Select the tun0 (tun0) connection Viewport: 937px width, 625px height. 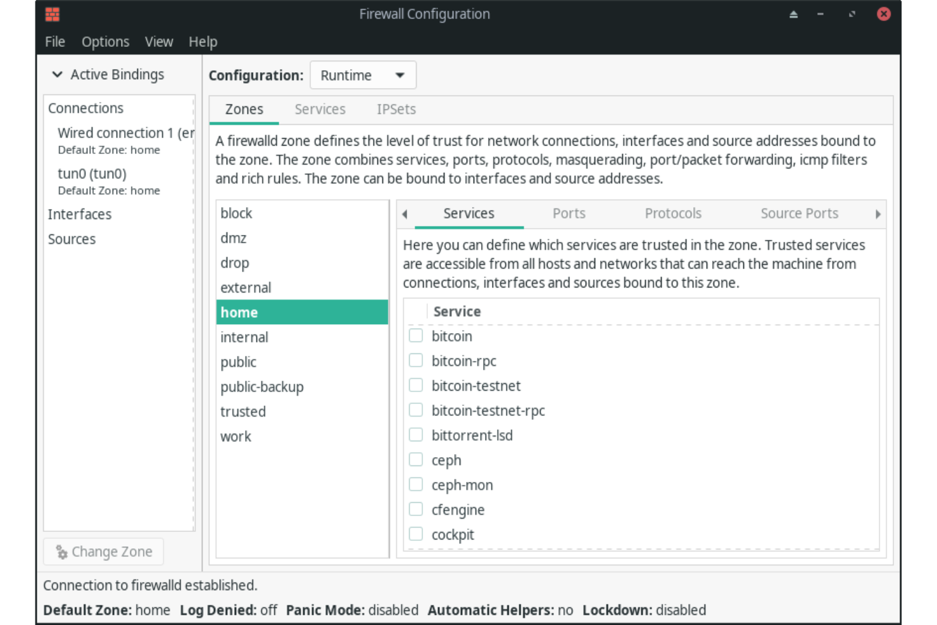120,181
